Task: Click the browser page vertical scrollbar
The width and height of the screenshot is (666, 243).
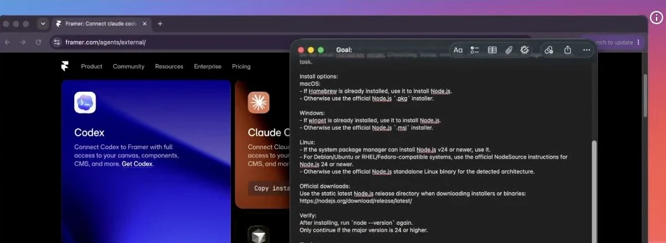Action: [645, 96]
